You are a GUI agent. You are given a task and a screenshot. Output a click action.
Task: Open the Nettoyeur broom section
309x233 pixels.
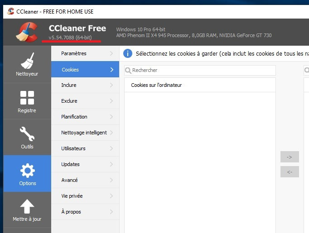tap(27, 64)
